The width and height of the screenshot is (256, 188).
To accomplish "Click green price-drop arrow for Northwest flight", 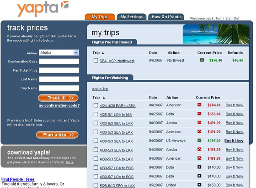I will coord(202,60).
